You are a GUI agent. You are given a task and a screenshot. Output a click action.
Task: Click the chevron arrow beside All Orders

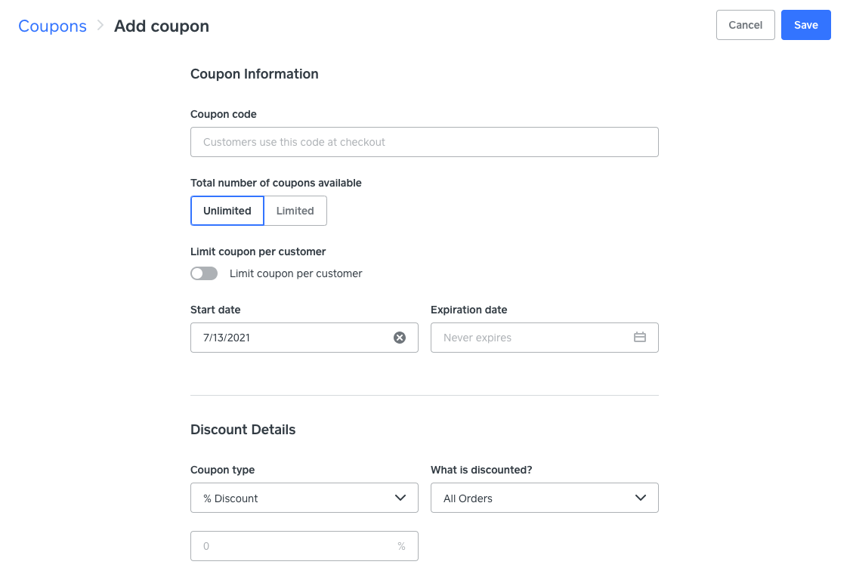pyautogui.click(x=641, y=498)
